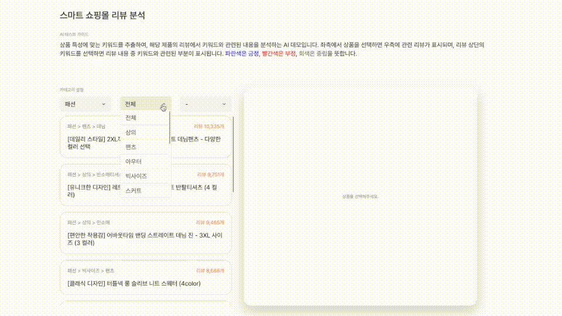Click the 리뷰 8,668개 review count
The image size is (562, 316).
pos(210,271)
